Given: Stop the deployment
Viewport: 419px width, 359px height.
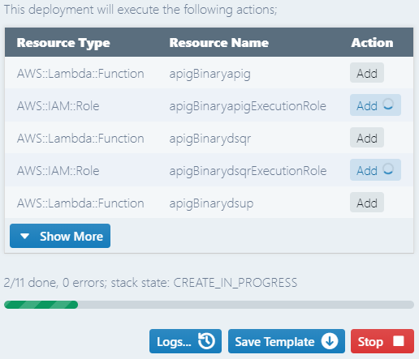Looking at the screenshot, I should (382, 341).
